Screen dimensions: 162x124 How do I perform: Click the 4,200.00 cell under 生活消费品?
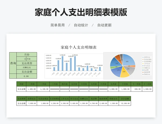55,103
